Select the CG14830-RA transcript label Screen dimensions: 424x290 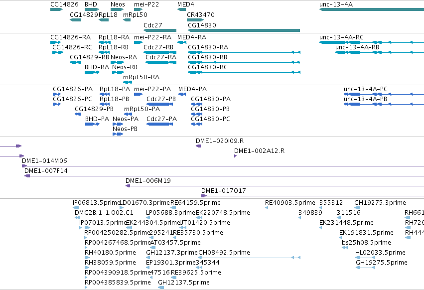tap(208, 47)
